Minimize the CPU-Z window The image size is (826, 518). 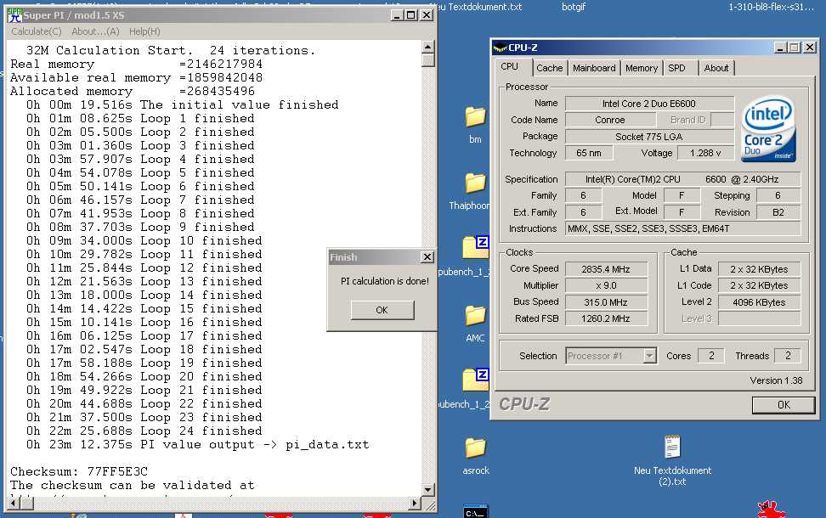(781, 48)
